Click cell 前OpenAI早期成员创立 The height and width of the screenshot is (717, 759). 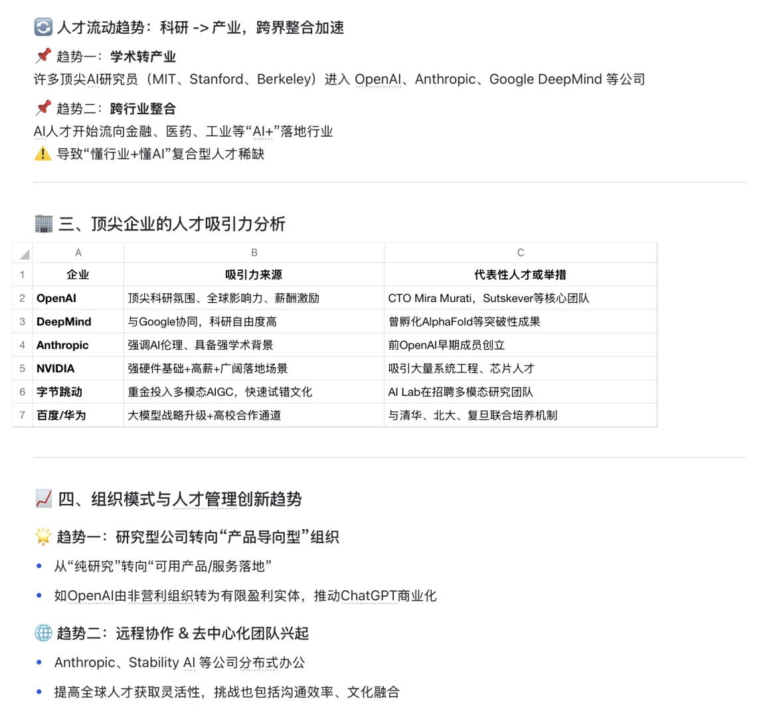point(521,345)
